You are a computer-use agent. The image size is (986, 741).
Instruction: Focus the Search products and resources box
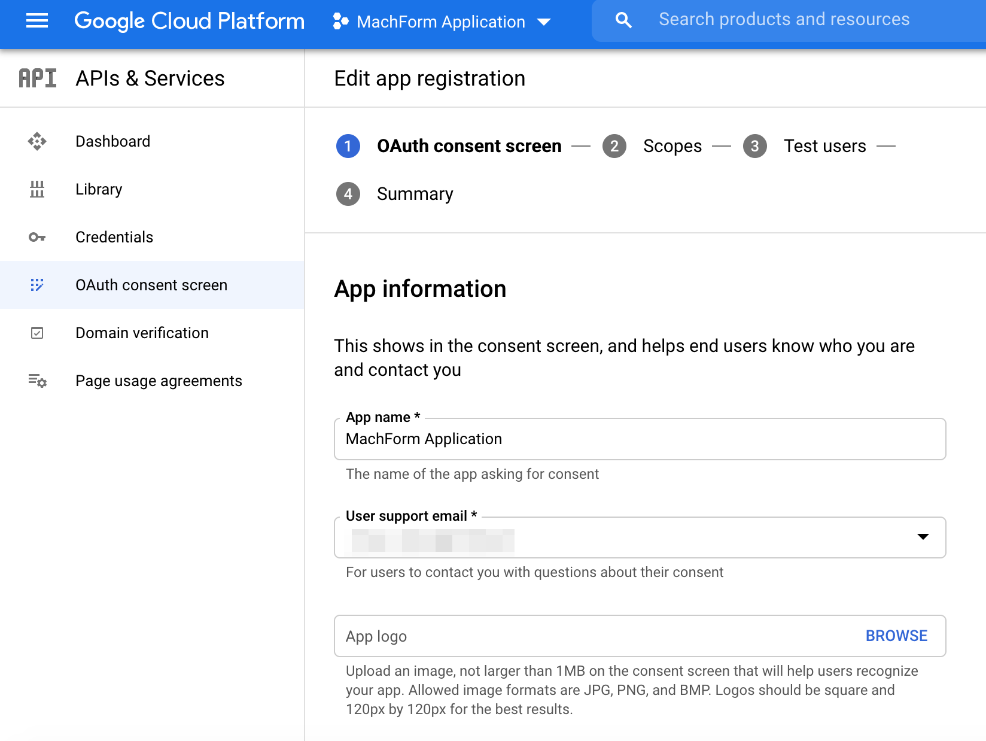click(784, 20)
